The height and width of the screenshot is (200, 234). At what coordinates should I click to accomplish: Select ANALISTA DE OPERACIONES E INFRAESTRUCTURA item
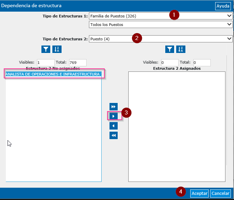click(54, 74)
